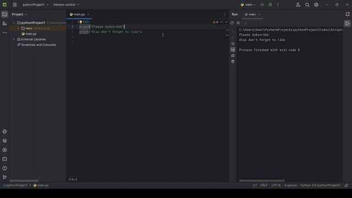This screenshot has height=198, width=352.
Task: Open IDE settings gear icon
Action: click(x=316, y=5)
